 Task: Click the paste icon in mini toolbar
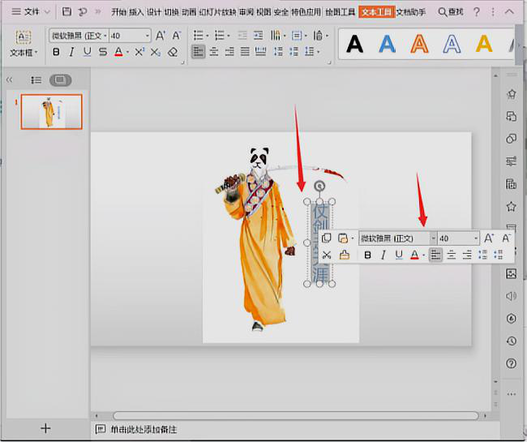(x=342, y=238)
